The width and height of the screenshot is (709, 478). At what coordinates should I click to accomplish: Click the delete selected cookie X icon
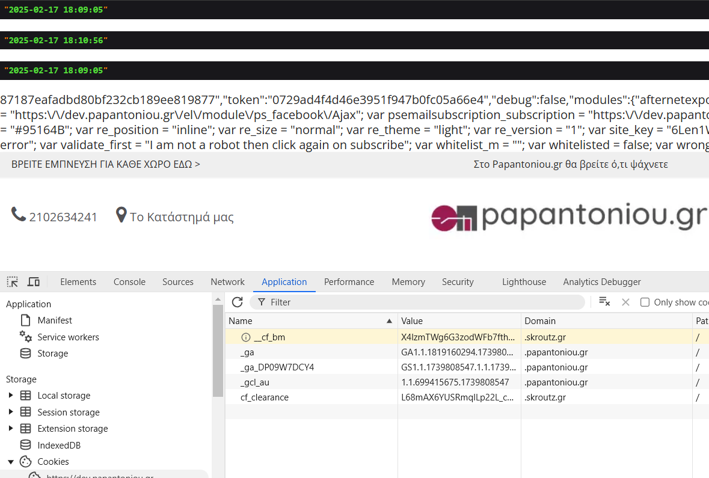click(625, 302)
